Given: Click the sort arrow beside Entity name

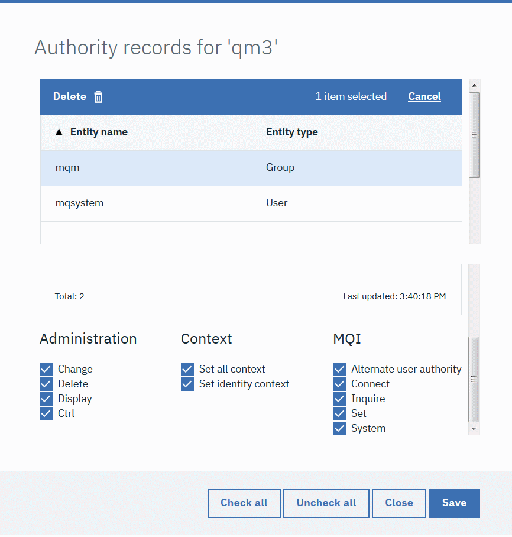Looking at the screenshot, I should pyautogui.click(x=59, y=132).
